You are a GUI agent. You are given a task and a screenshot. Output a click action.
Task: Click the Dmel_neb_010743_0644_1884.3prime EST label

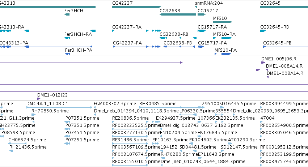203,162
